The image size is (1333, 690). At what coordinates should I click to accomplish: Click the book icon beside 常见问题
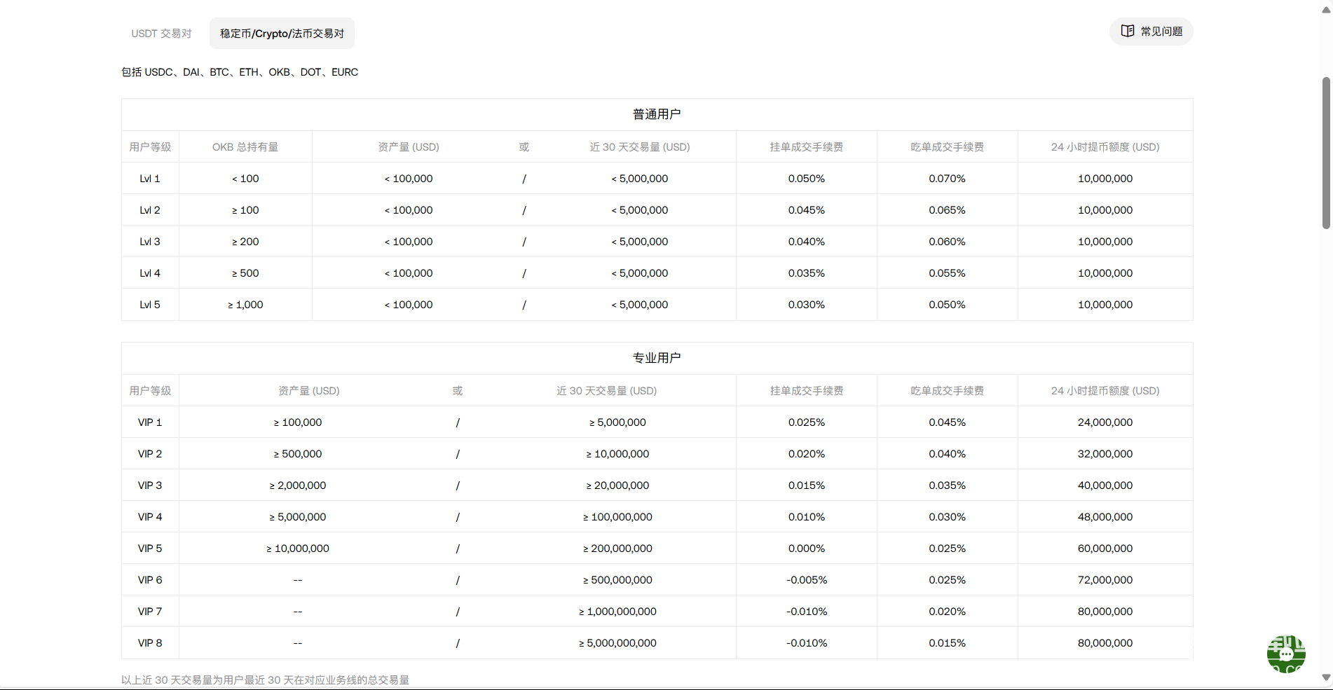click(1128, 31)
